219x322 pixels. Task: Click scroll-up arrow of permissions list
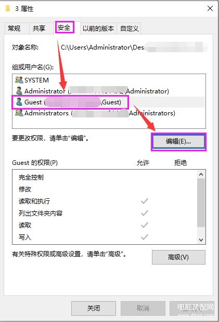[x=201, y=174]
